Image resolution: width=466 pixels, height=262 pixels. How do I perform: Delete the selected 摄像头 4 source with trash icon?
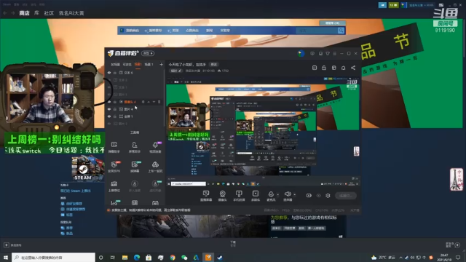pyautogui.click(x=159, y=102)
